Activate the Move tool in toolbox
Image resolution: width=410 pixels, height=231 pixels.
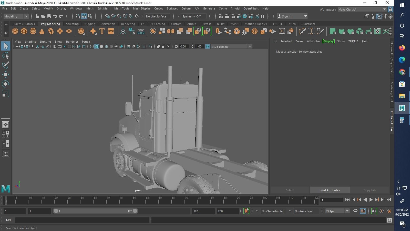(6, 74)
